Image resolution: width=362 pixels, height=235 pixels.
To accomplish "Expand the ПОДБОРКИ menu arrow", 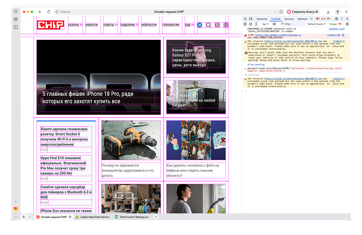I will pos(137,25).
